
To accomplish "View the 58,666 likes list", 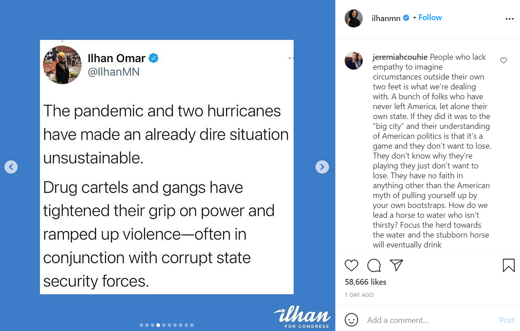I will click(x=365, y=282).
